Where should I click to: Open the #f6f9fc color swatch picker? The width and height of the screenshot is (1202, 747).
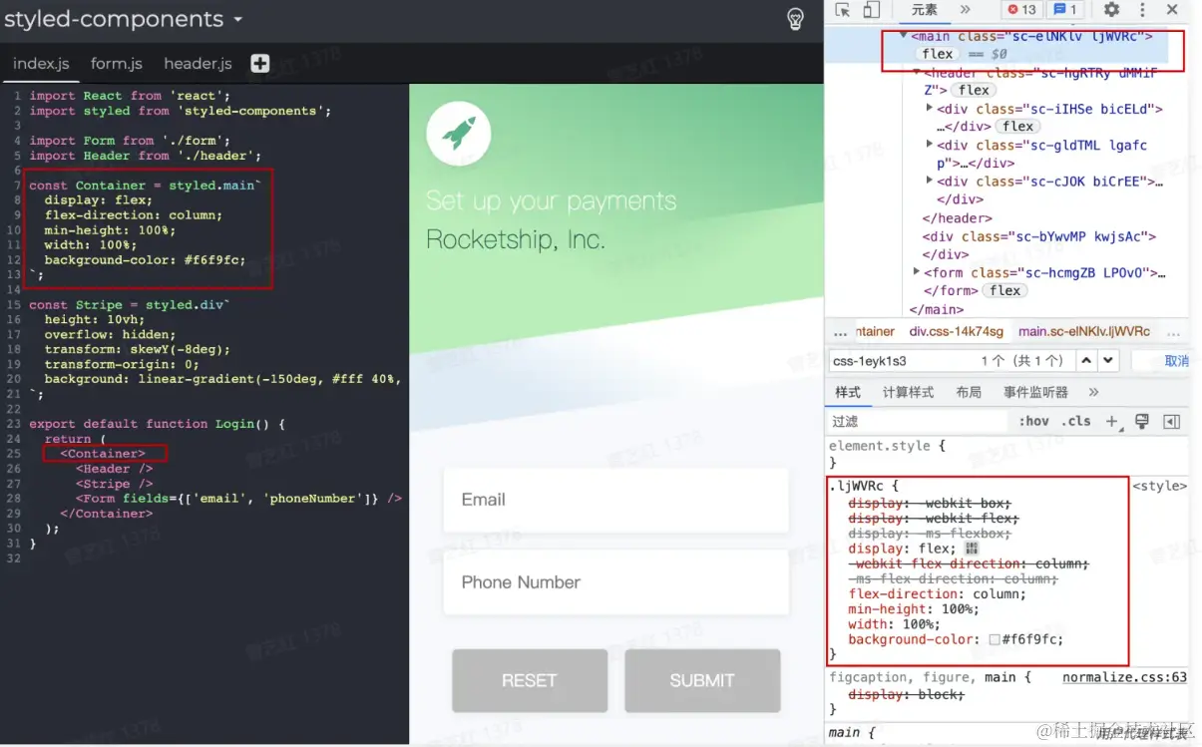pyautogui.click(x=995, y=639)
